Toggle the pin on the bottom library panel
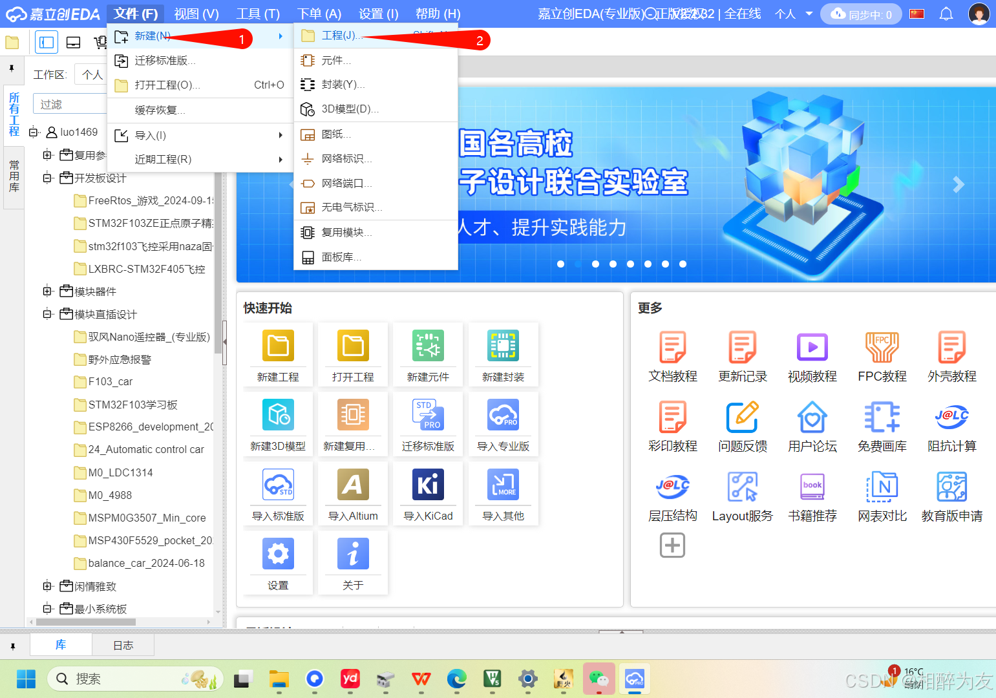This screenshot has height=698, width=996. [13, 644]
